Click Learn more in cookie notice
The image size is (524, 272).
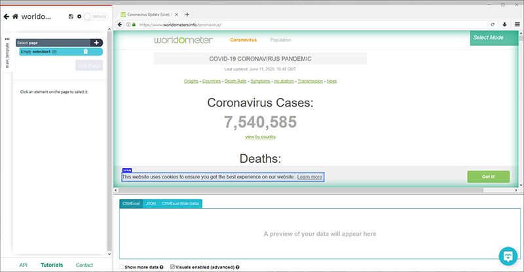tap(310, 177)
